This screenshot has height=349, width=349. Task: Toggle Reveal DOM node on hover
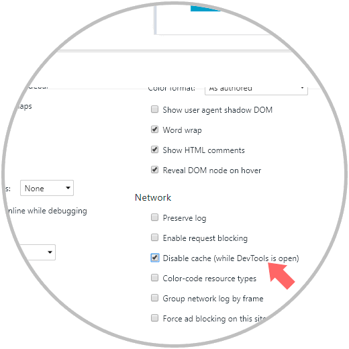point(154,170)
